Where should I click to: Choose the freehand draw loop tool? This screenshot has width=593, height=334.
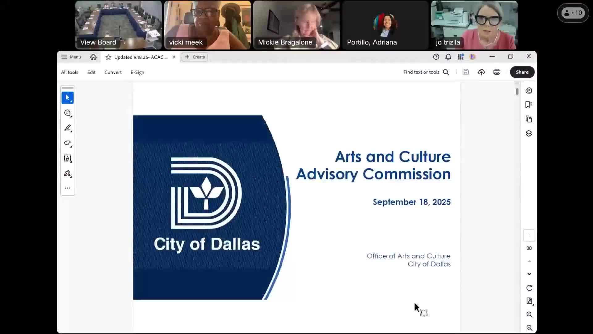[67, 143]
